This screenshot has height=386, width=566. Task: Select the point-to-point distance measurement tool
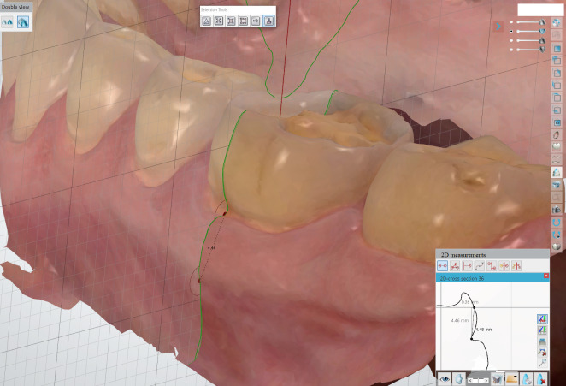442,266
